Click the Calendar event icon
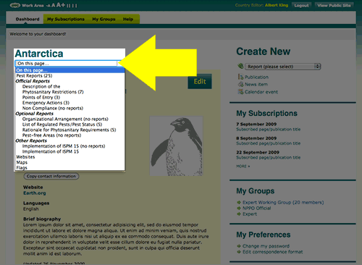 (240, 92)
